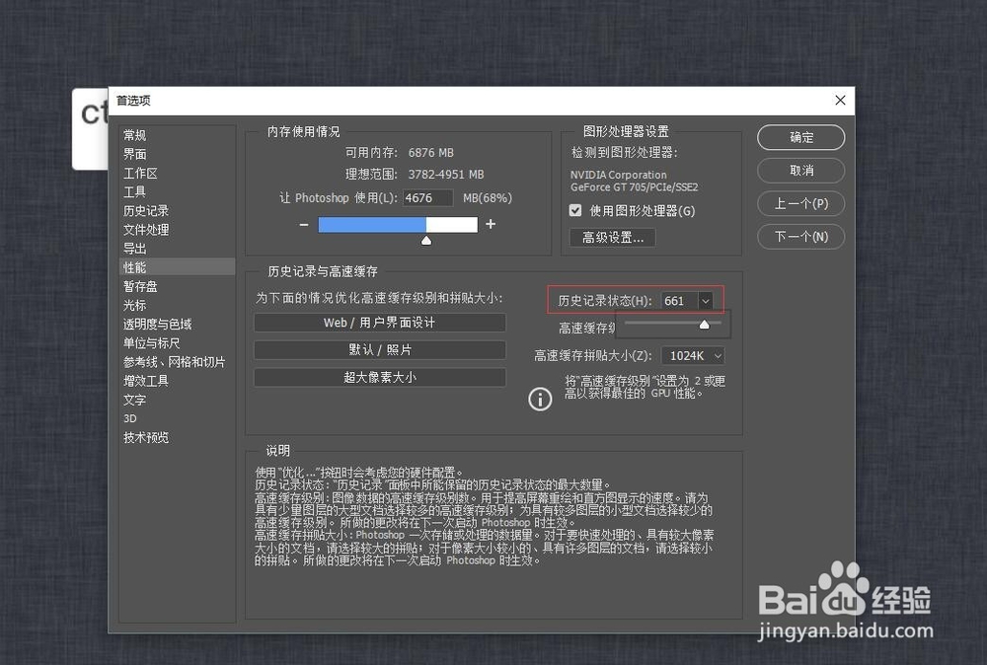The height and width of the screenshot is (665, 987).
Task: Select the 常规 category
Action: 134,135
